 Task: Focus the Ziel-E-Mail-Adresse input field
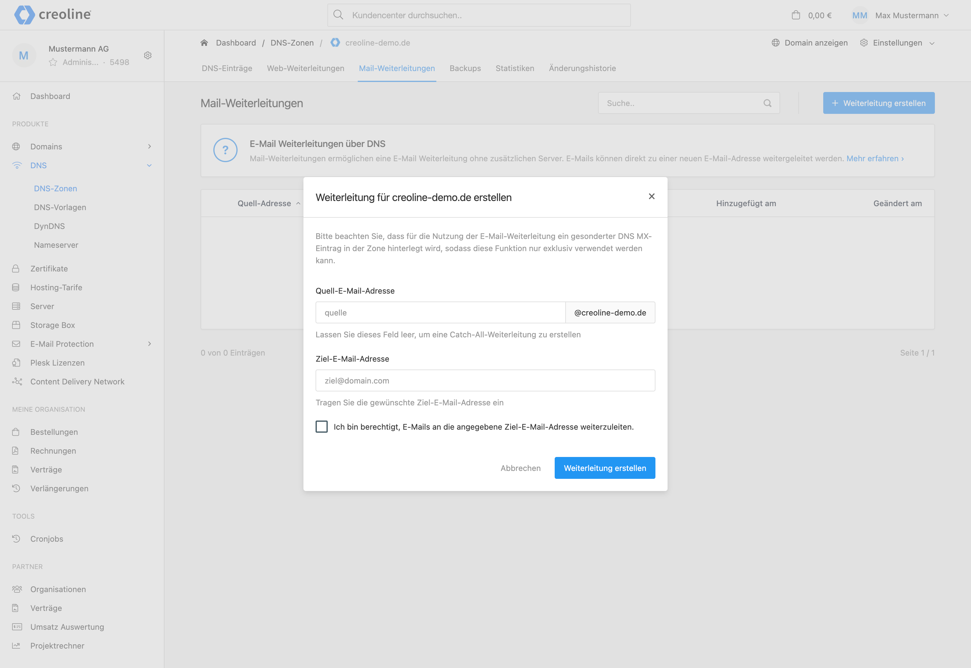(x=485, y=380)
